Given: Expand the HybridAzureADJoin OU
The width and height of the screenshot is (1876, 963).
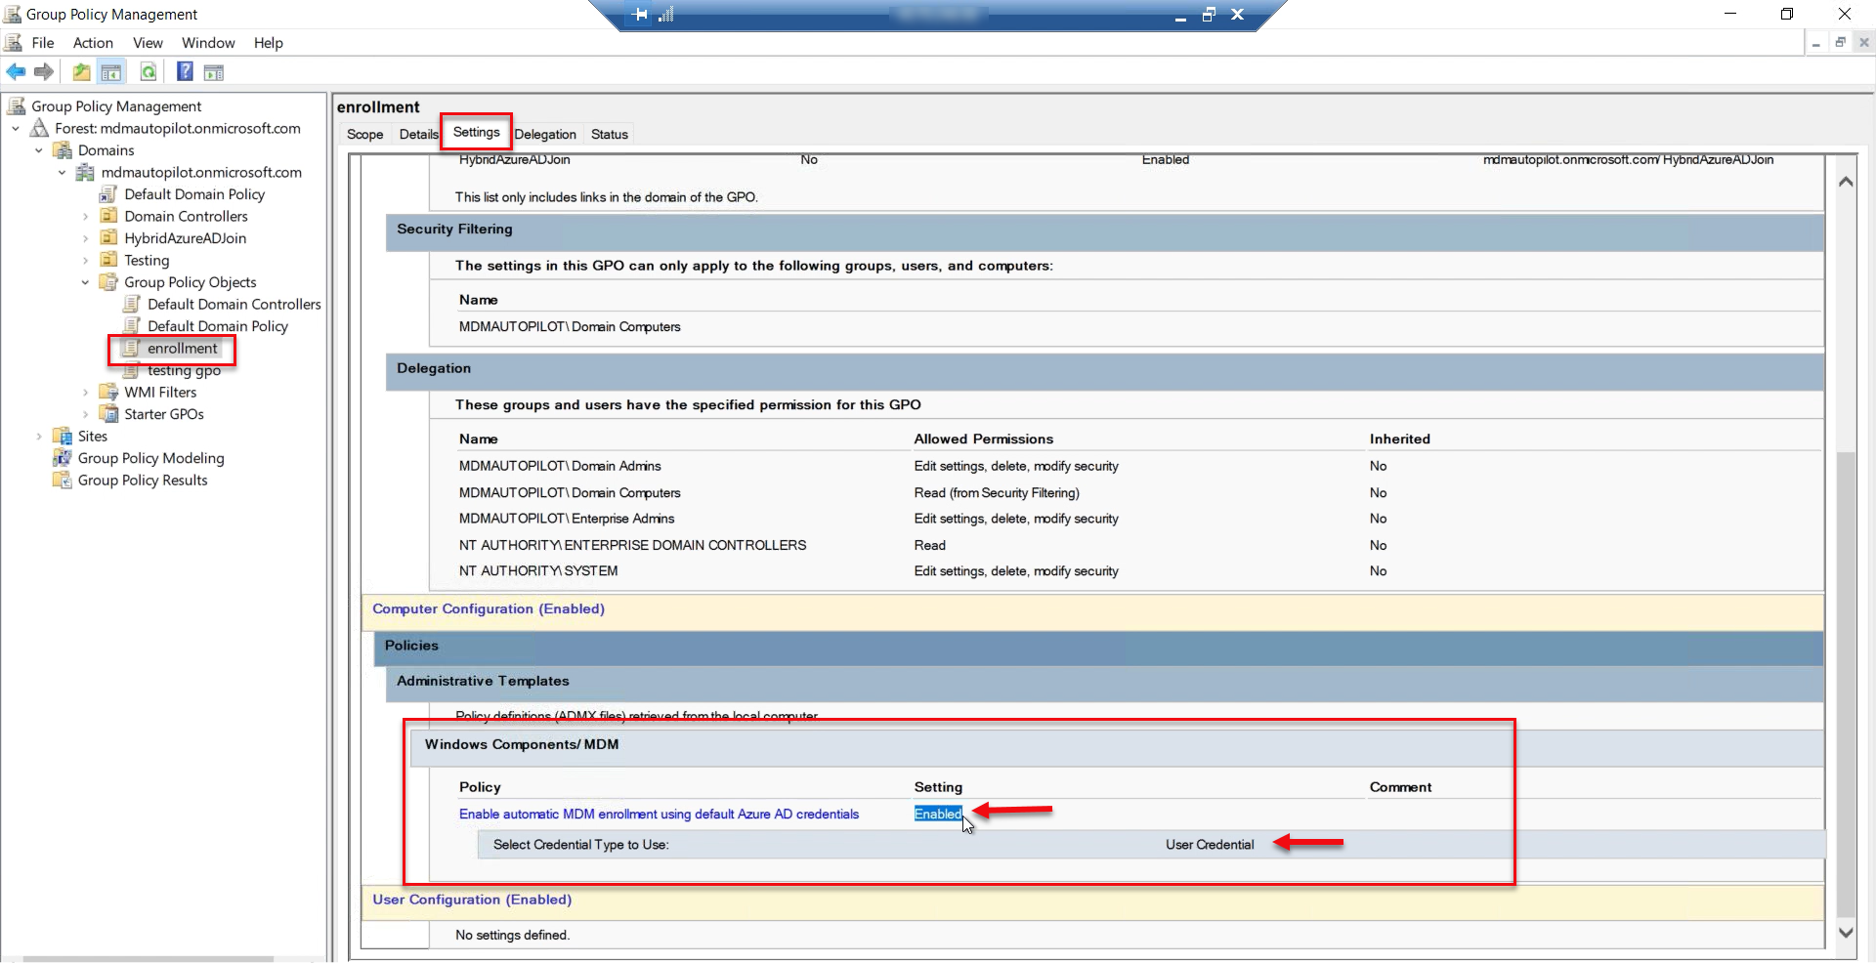Looking at the screenshot, I should click(86, 238).
